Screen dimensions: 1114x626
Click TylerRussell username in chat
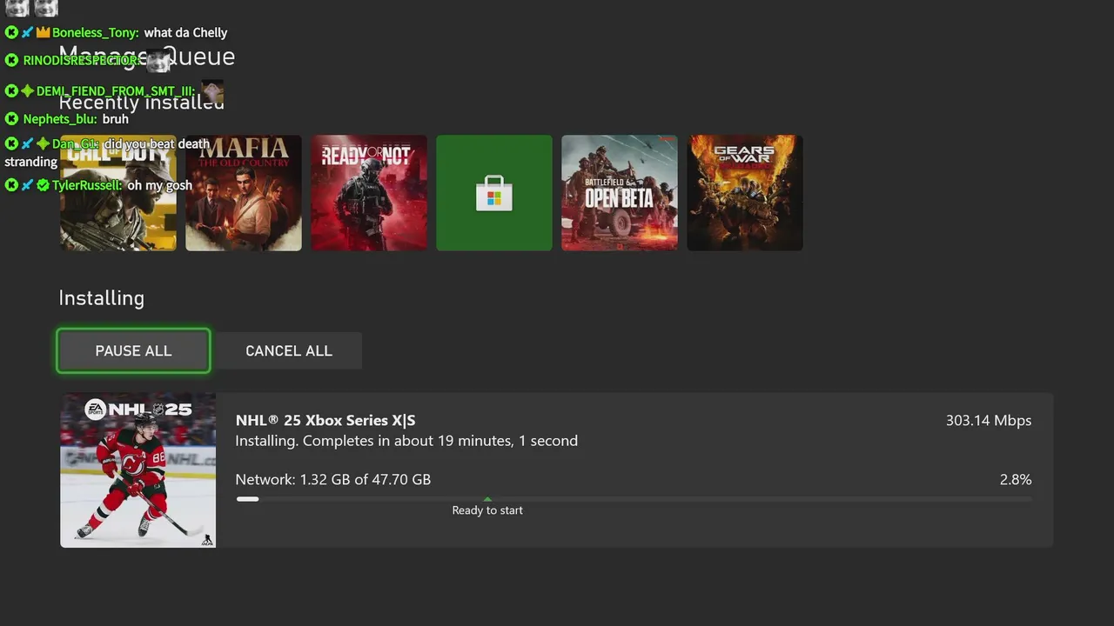pos(87,185)
